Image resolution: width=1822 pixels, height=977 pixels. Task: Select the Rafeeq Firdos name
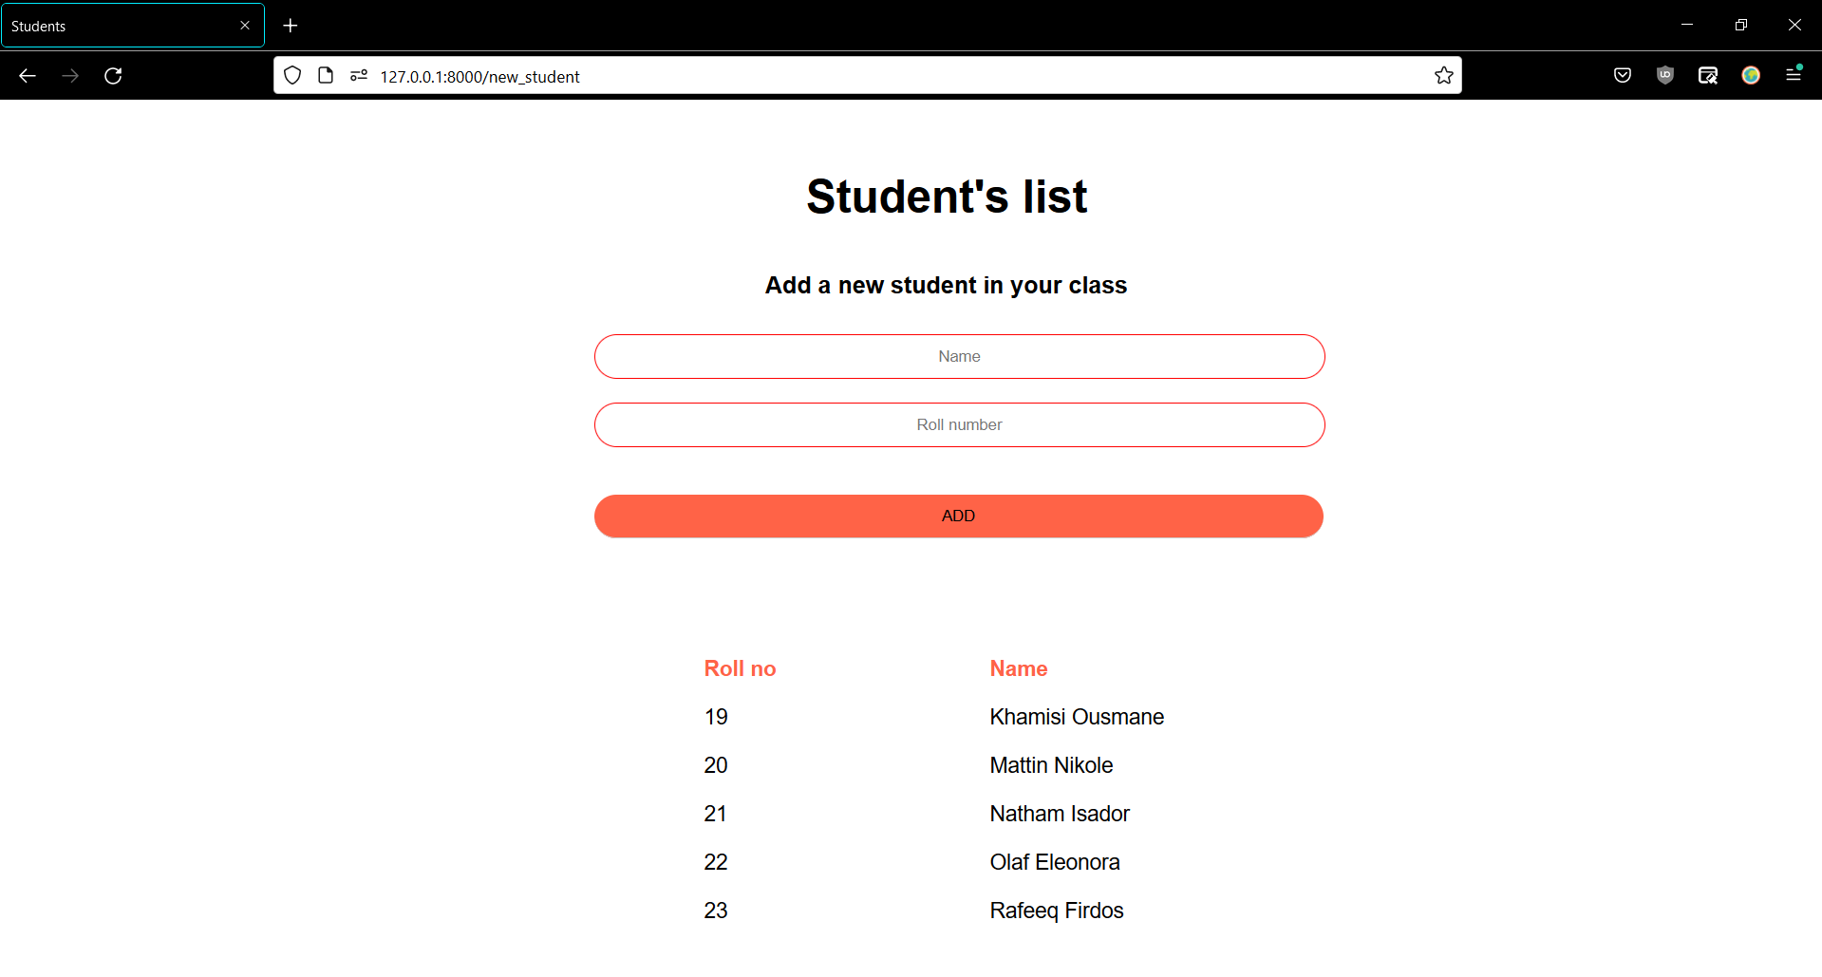1057,911
